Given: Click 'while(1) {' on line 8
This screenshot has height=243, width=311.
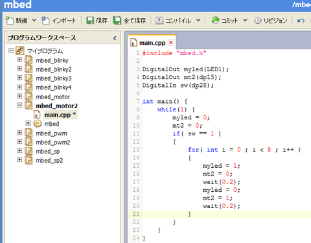Looking at the screenshot, I should tap(176, 110).
